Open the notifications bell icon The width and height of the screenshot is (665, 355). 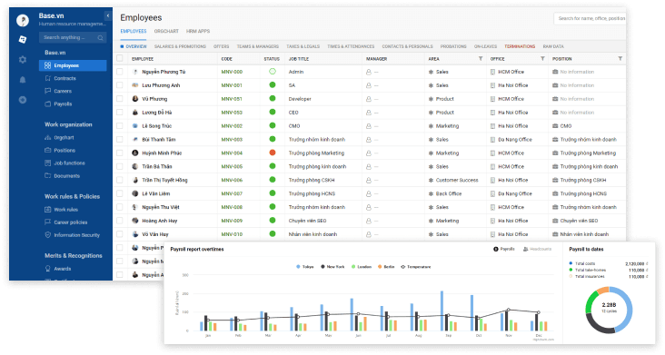pyautogui.click(x=23, y=80)
